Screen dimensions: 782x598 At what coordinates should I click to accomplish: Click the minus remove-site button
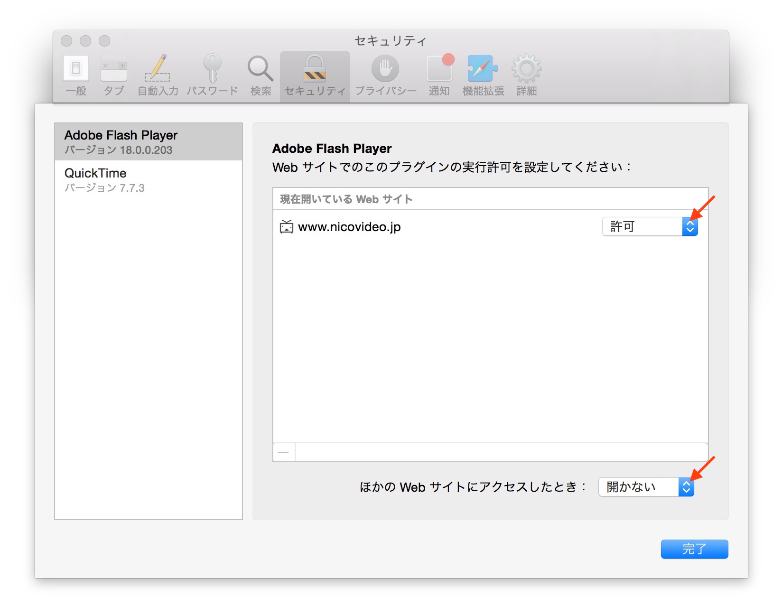point(284,452)
